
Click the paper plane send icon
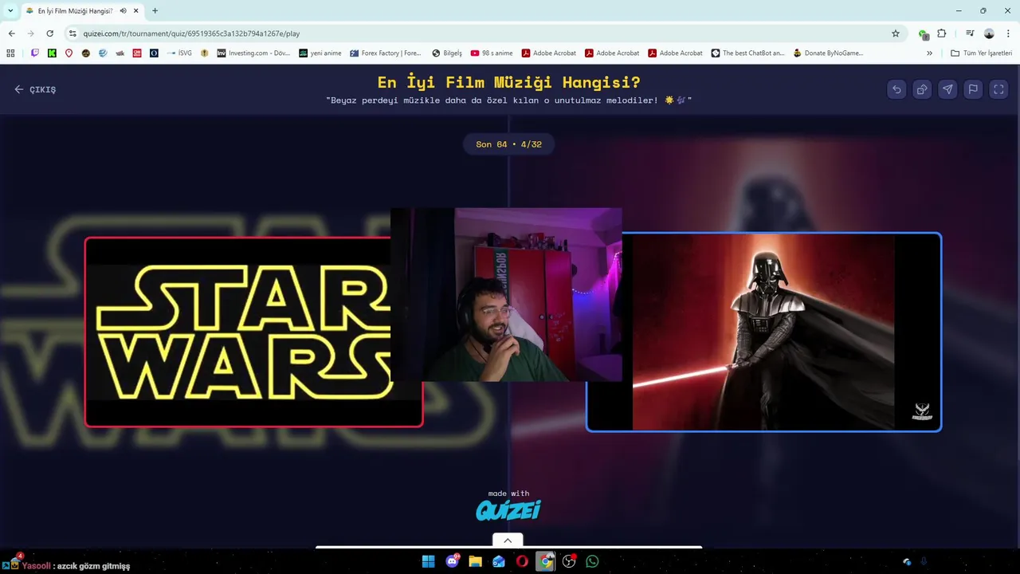(x=947, y=89)
